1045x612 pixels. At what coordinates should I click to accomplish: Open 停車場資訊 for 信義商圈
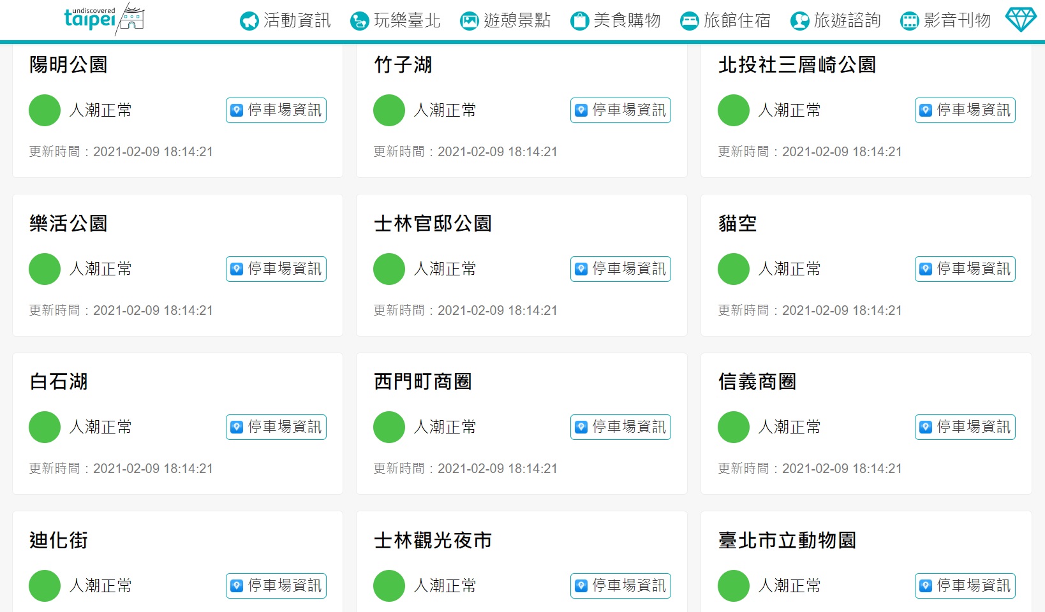(x=965, y=427)
